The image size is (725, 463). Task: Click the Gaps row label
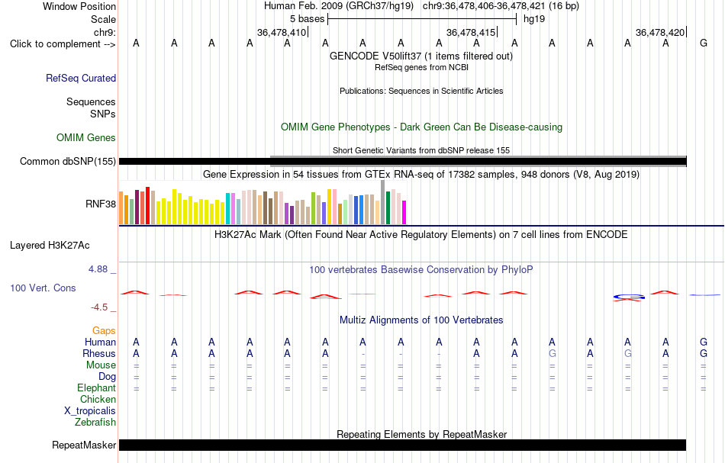coord(104,330)
